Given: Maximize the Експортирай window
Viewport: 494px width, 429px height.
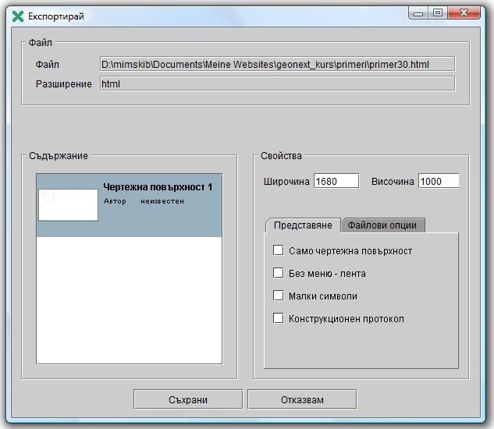Looking at the screenshot, I should 437,13.
